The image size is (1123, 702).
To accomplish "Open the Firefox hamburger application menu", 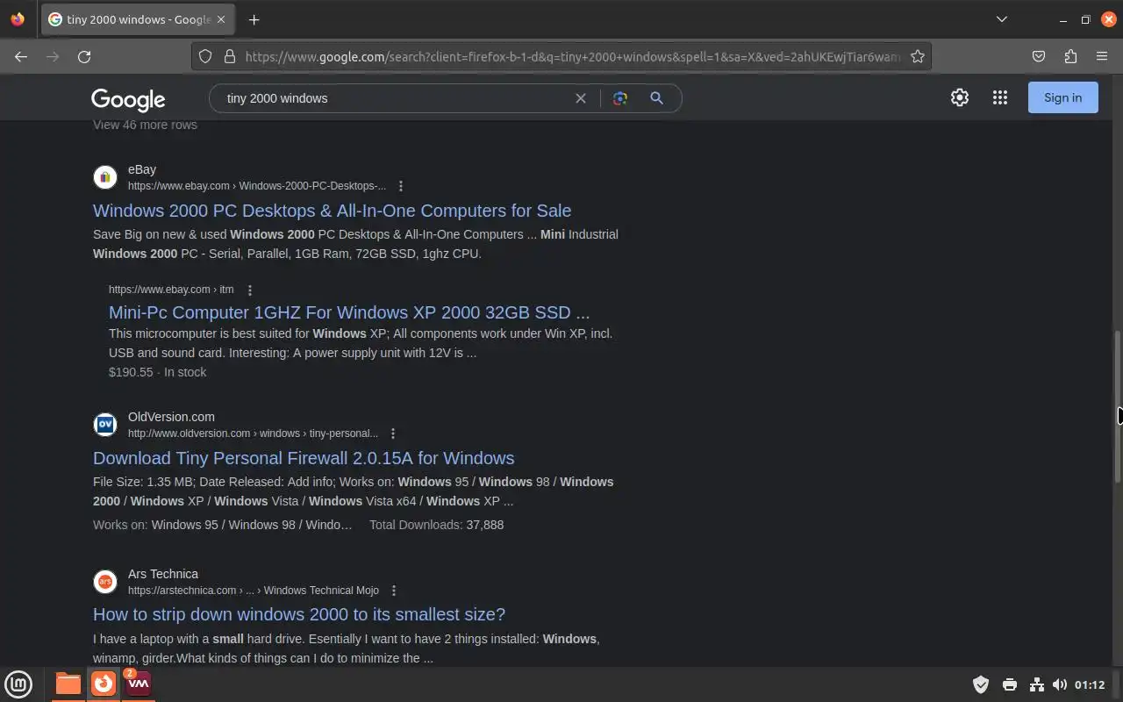I will pos(1102,56).
